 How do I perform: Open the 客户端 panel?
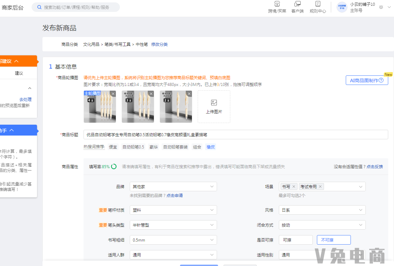[297, 7]
